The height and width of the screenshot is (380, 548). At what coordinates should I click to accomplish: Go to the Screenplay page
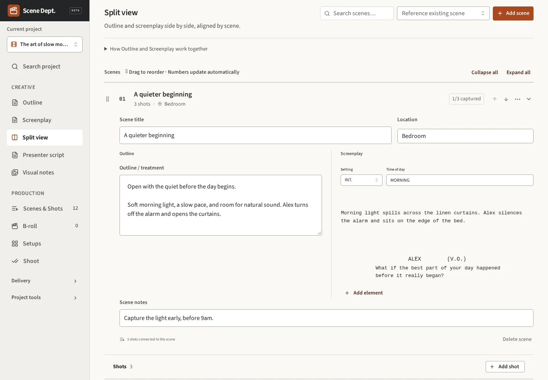coord(45,120)
